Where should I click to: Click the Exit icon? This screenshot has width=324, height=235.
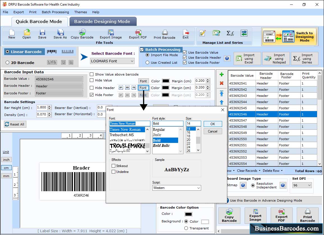click(x=185, y=34)
